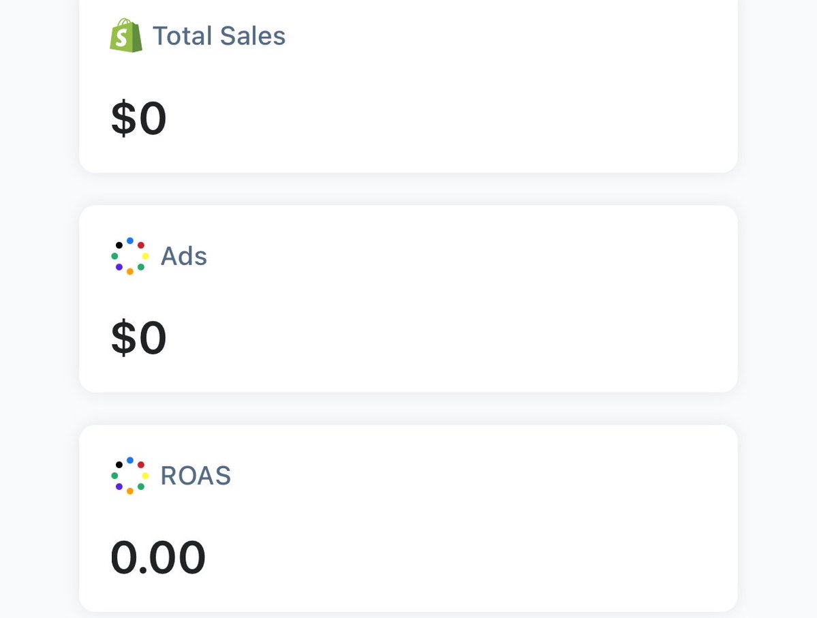Click the yellow dot on Ads icon

tap(145, 256)
